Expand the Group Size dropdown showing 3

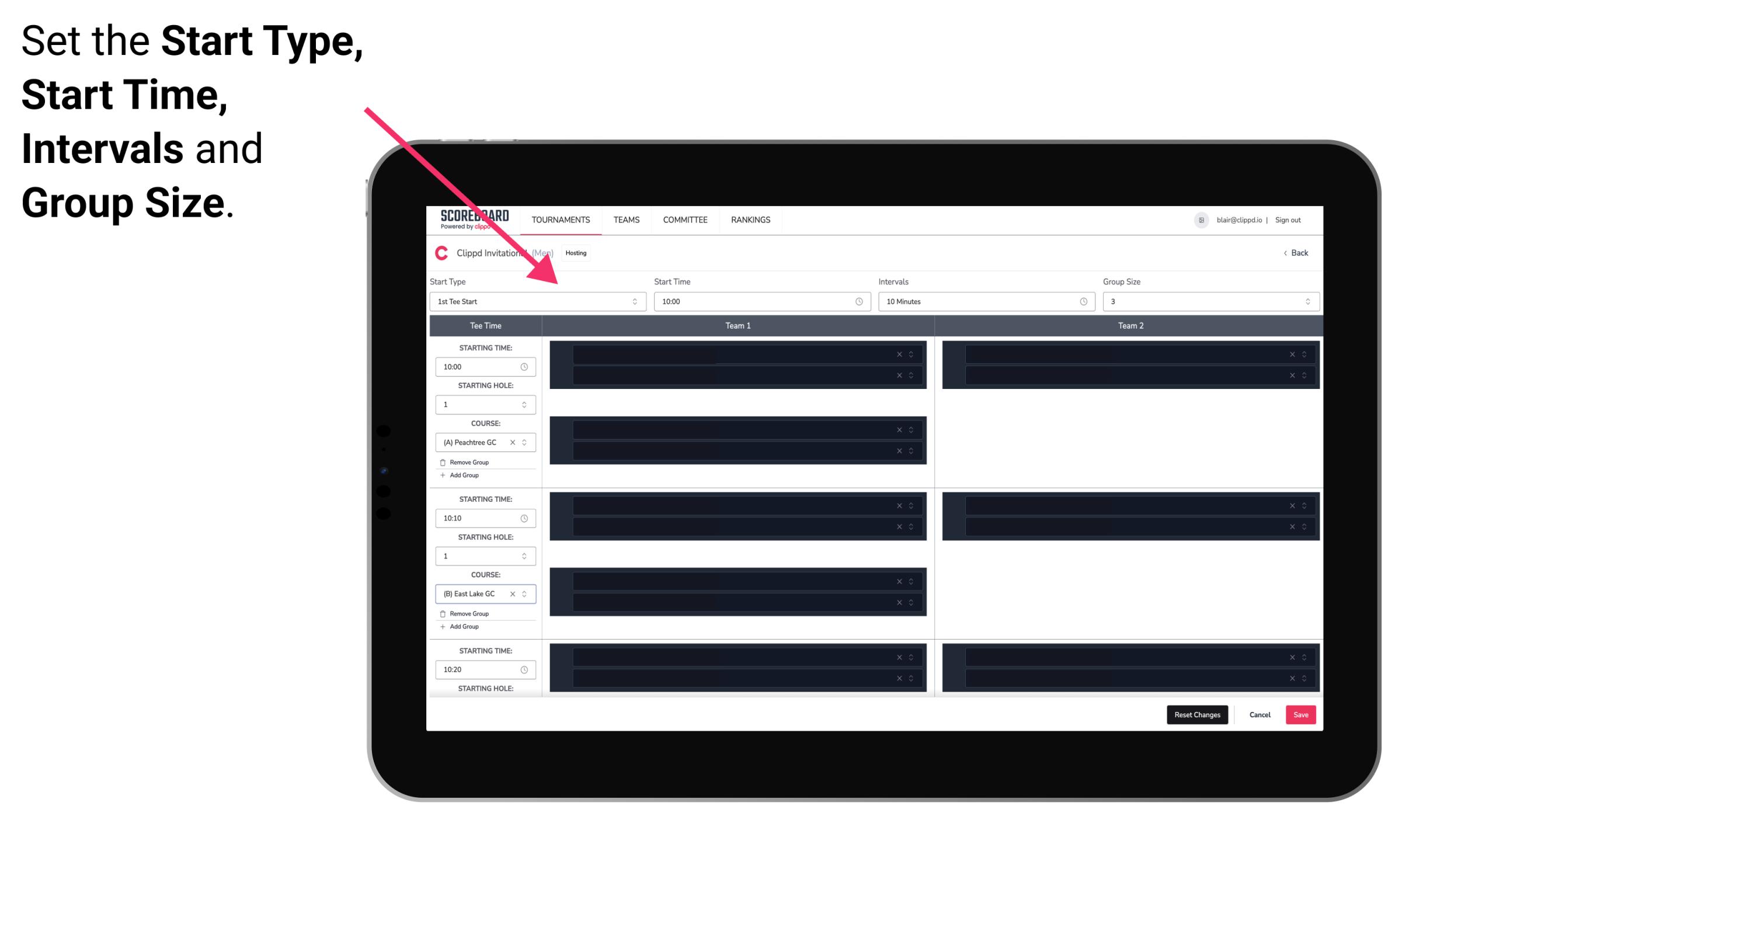tap(1304, 301)
